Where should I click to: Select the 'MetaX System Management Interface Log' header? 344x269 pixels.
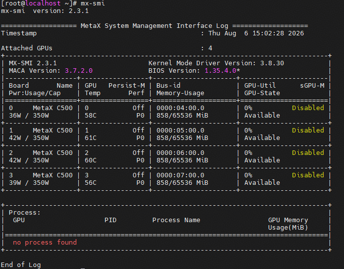(x=155, y=25)
